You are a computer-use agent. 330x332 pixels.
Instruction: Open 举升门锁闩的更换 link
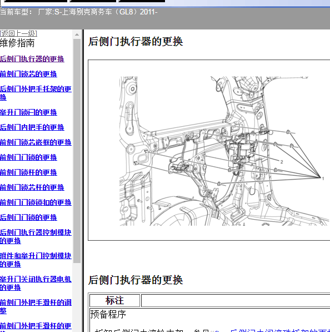[28, 112]
